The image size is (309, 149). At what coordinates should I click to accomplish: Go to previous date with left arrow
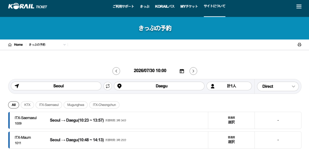(116, 71)
